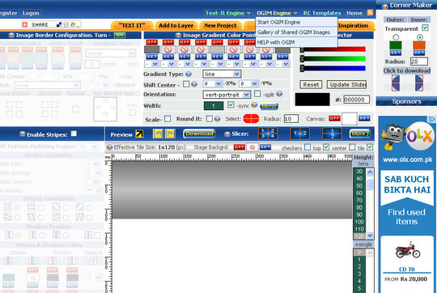Click Corner Maker left download corner image
This screenshot has width=437, height=293.
[396, 83]
